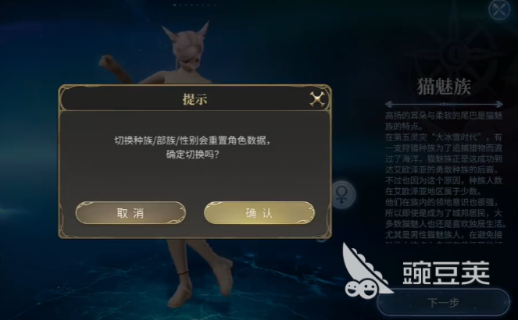Click the 猫魅族 race title
518x320 pixels.
point(444,87)
